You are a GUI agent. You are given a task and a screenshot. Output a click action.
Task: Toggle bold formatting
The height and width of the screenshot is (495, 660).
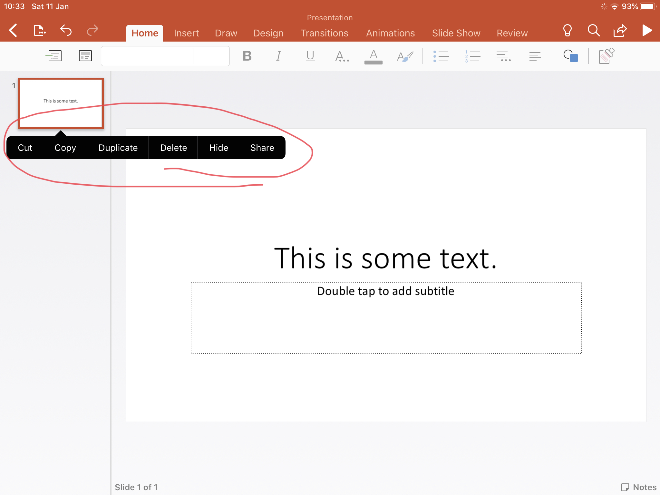pyautogui.click(x=247, y=56)
